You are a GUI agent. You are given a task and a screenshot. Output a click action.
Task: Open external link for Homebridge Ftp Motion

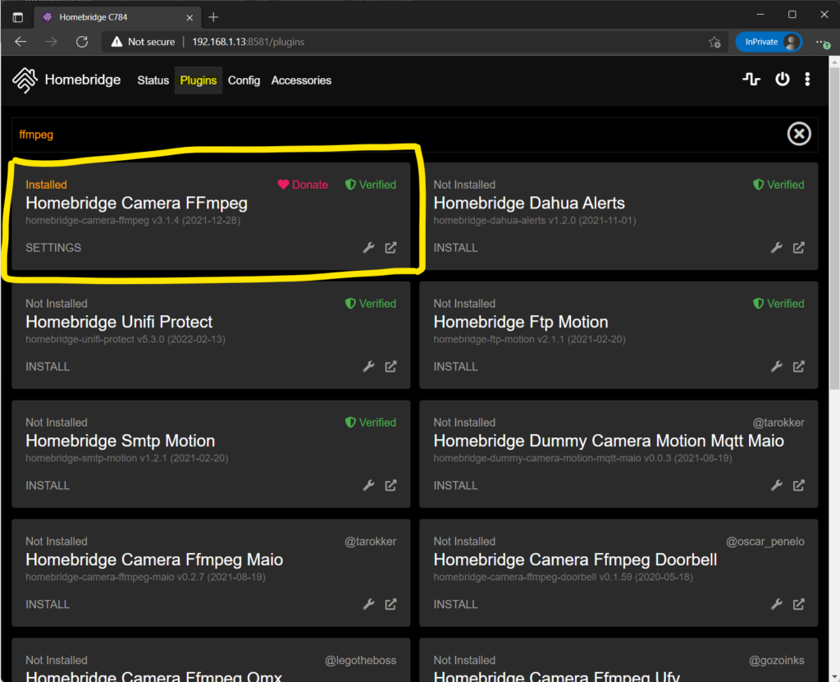799,367
